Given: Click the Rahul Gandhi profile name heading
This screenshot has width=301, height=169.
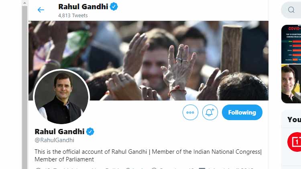Looking at the screenshot, I should (59, 131).
